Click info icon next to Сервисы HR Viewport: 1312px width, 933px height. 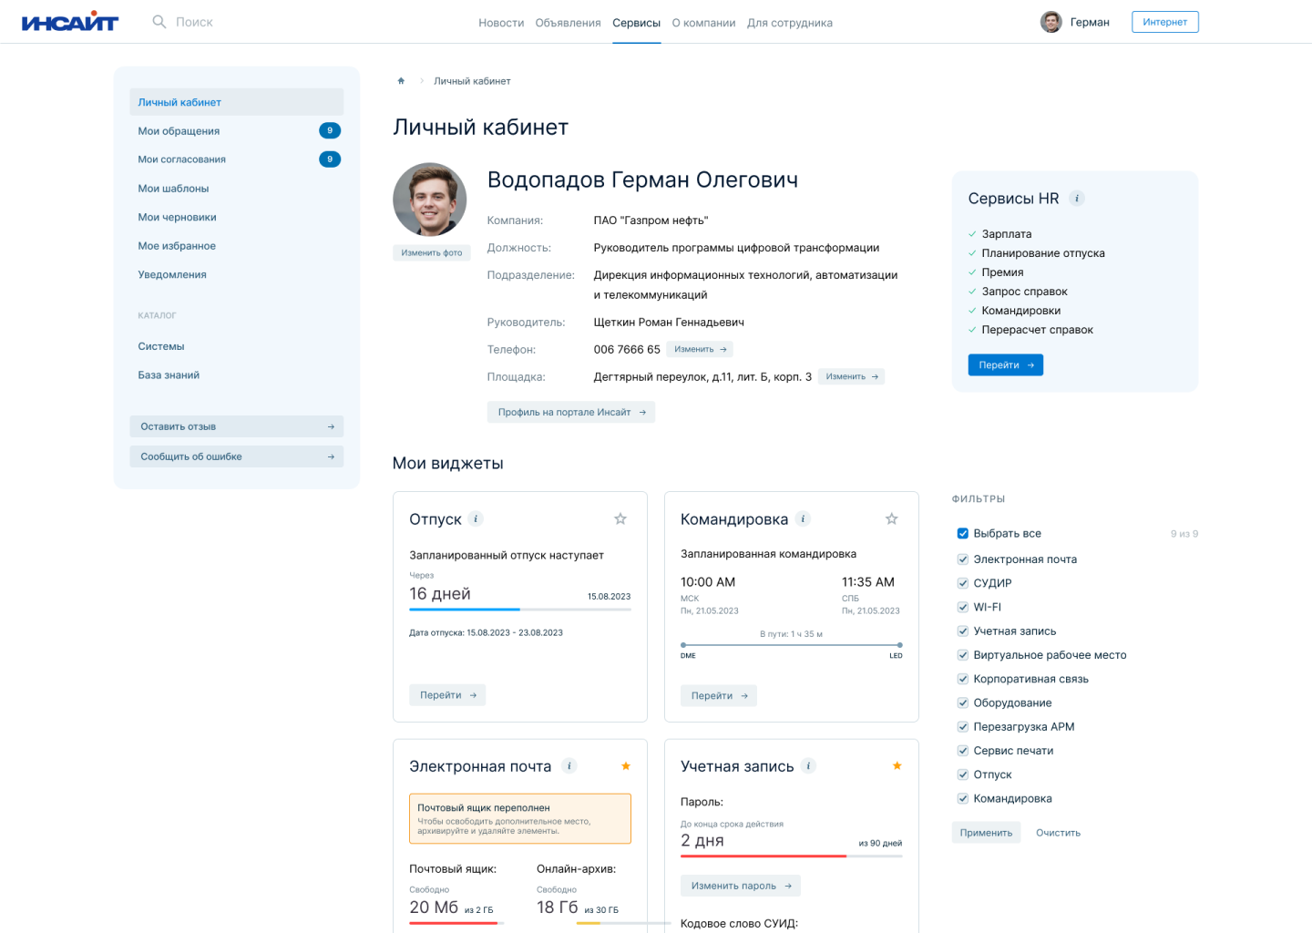(1077, 199)
